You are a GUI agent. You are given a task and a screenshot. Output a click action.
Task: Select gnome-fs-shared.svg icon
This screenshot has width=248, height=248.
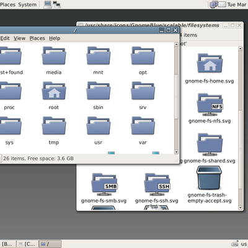(x=210, y=144)
